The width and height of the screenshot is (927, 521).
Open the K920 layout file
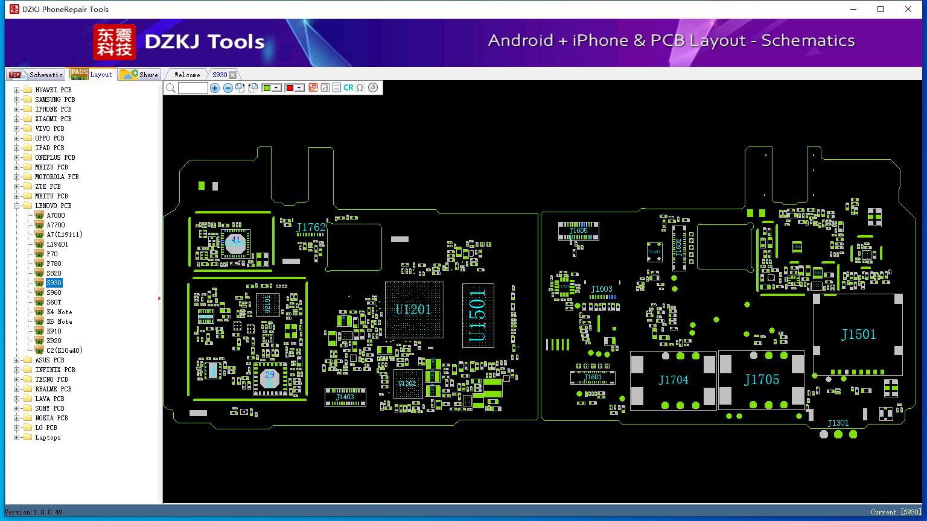[x=54, y=341]
